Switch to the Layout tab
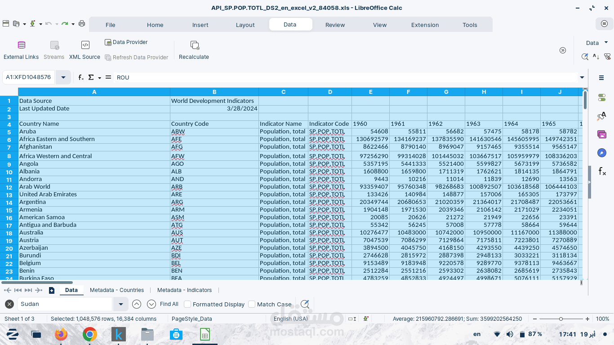614x345 pixels. pyautogui.click(x=245, y=25)
